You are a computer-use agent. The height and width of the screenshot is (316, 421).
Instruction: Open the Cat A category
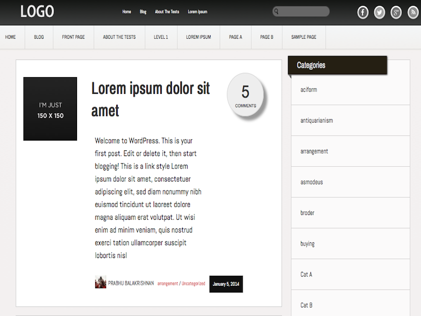coord(306,274)
